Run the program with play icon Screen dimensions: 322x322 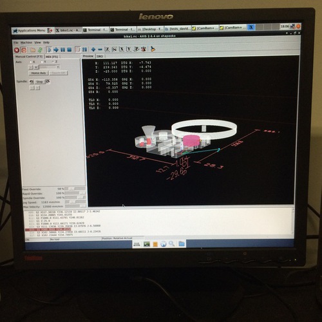point(49,50)
